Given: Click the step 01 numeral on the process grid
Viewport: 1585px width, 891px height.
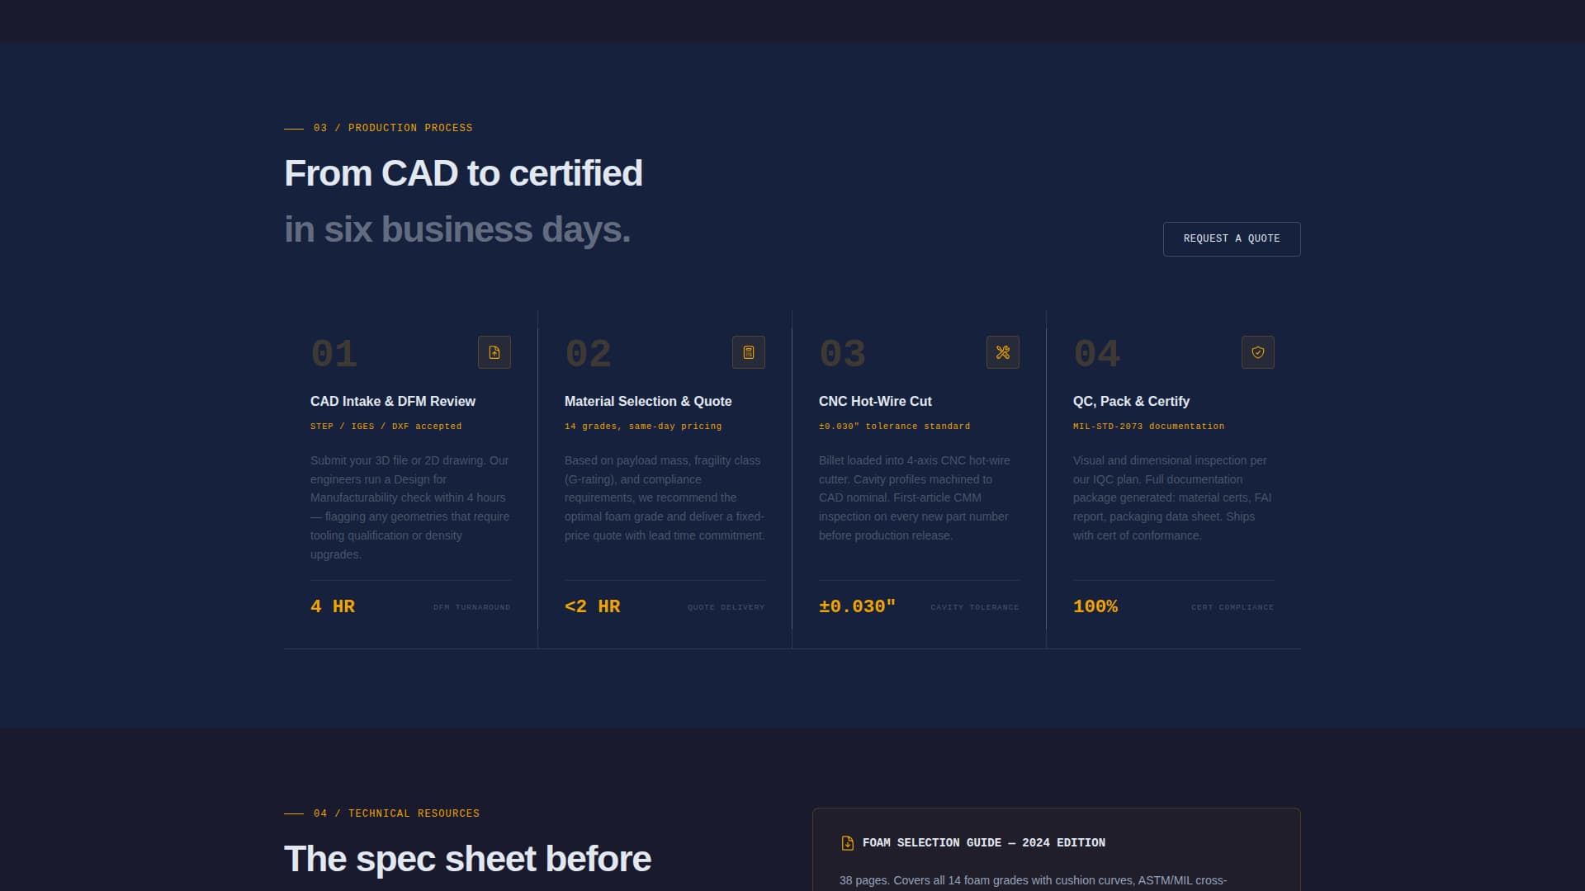Looking at the screenshot, I should [334, 352].
